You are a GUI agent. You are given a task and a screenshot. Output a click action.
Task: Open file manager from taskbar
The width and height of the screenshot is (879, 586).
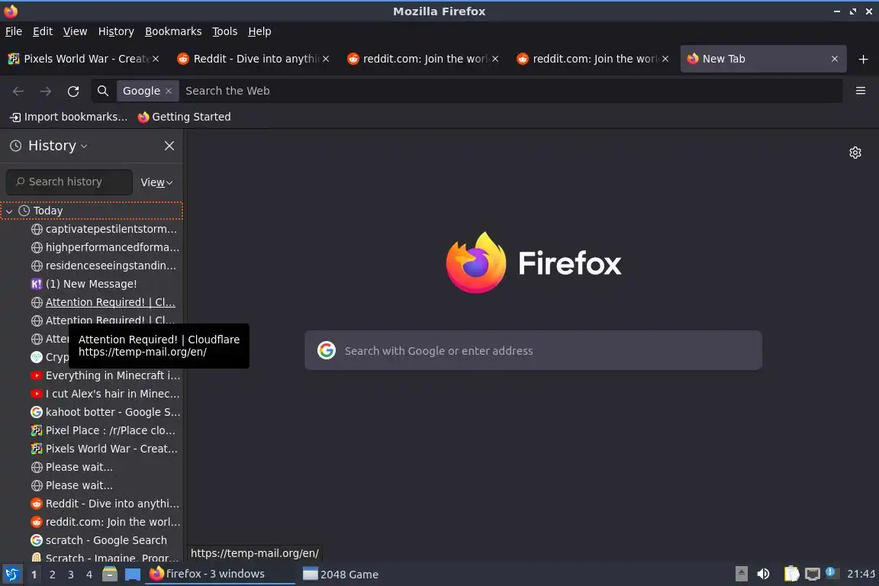tap(110, 575)
